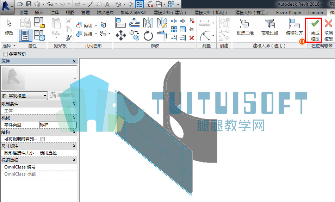The width and height of the screenshot is (335, 202).
Task: Click the Undo arrow icon
Action: [x=50, y=4]
